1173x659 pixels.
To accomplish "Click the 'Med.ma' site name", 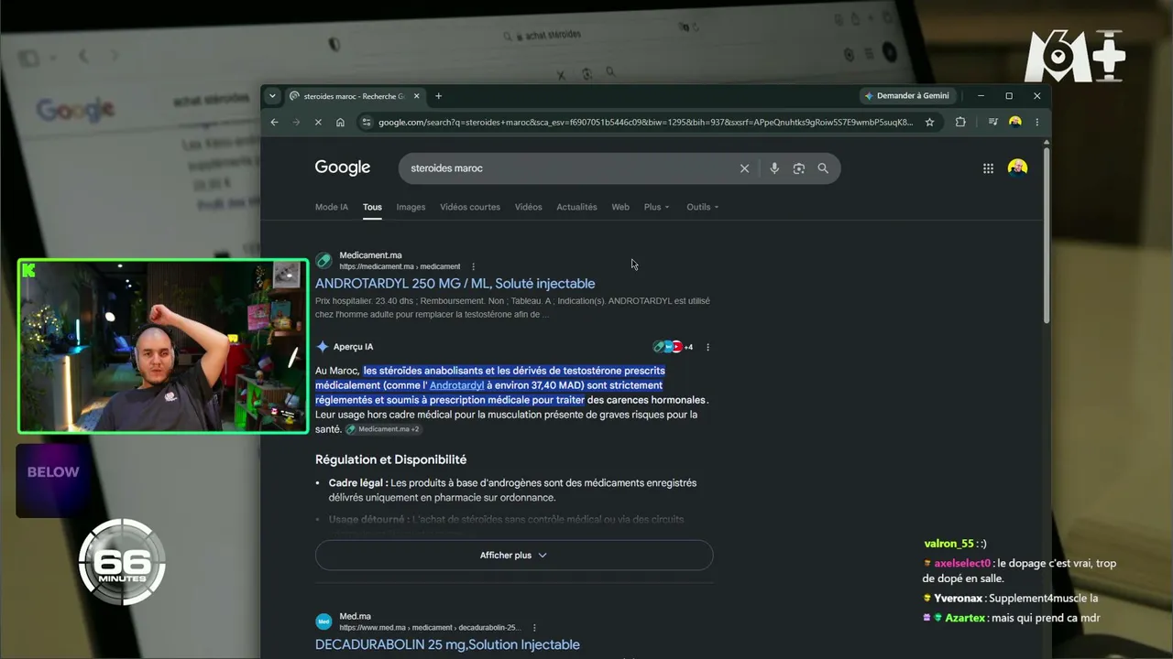I will coord(355,616).
